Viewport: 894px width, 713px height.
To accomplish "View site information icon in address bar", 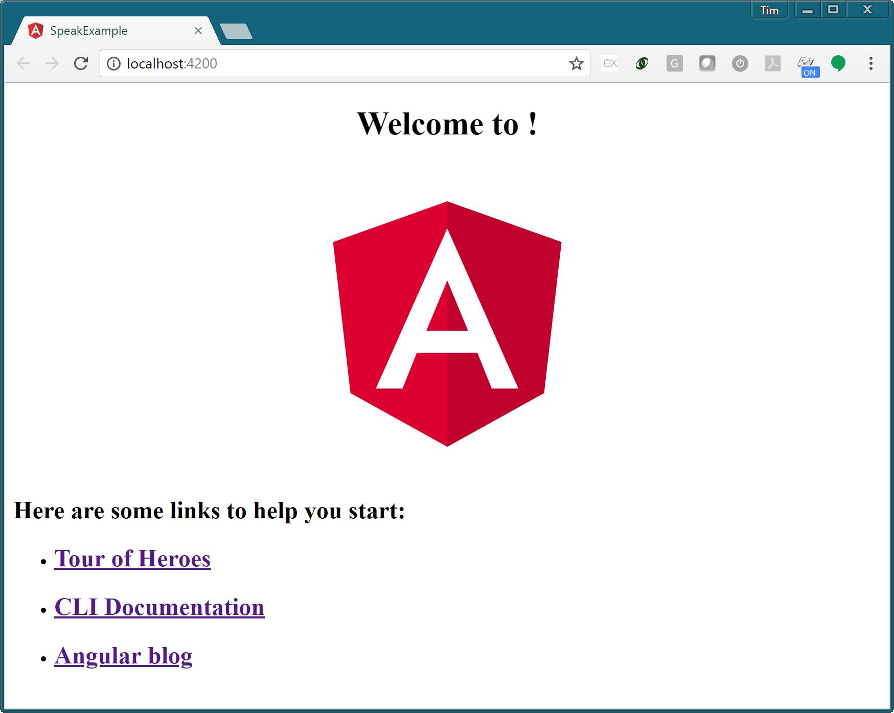I will coord(113,63).
